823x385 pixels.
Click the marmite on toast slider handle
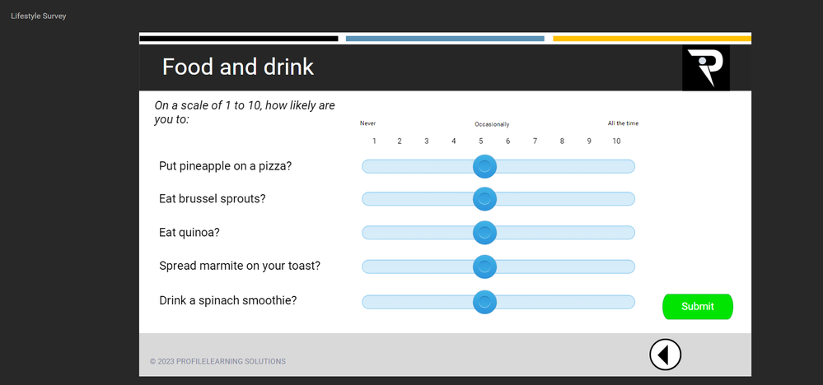[484, 267]
